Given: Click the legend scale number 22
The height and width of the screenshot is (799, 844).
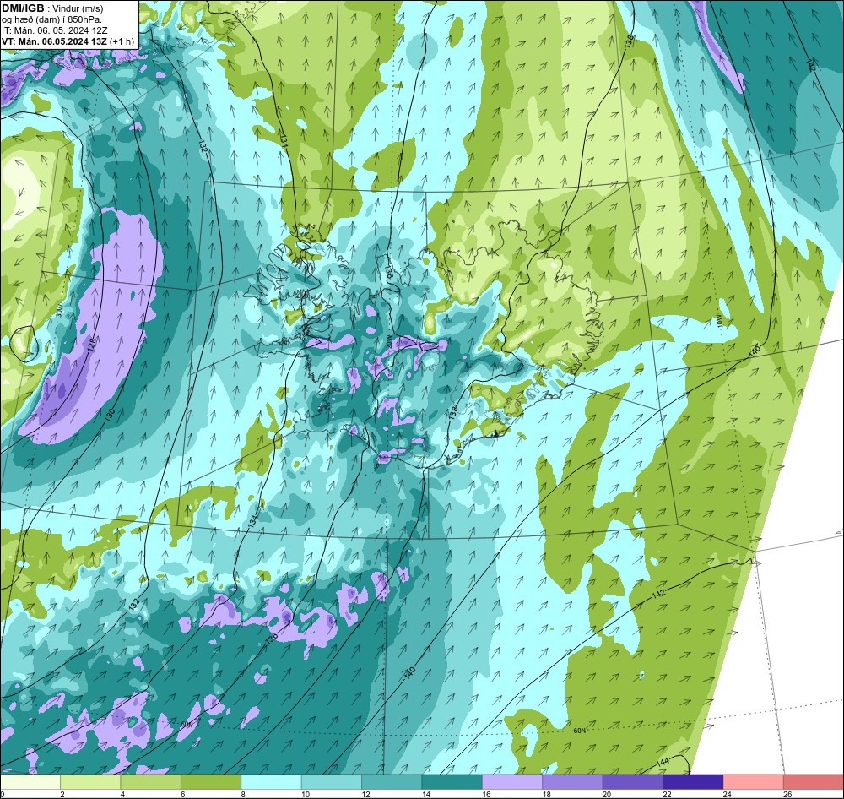Looking at the screenshot, I should (668, 794).
